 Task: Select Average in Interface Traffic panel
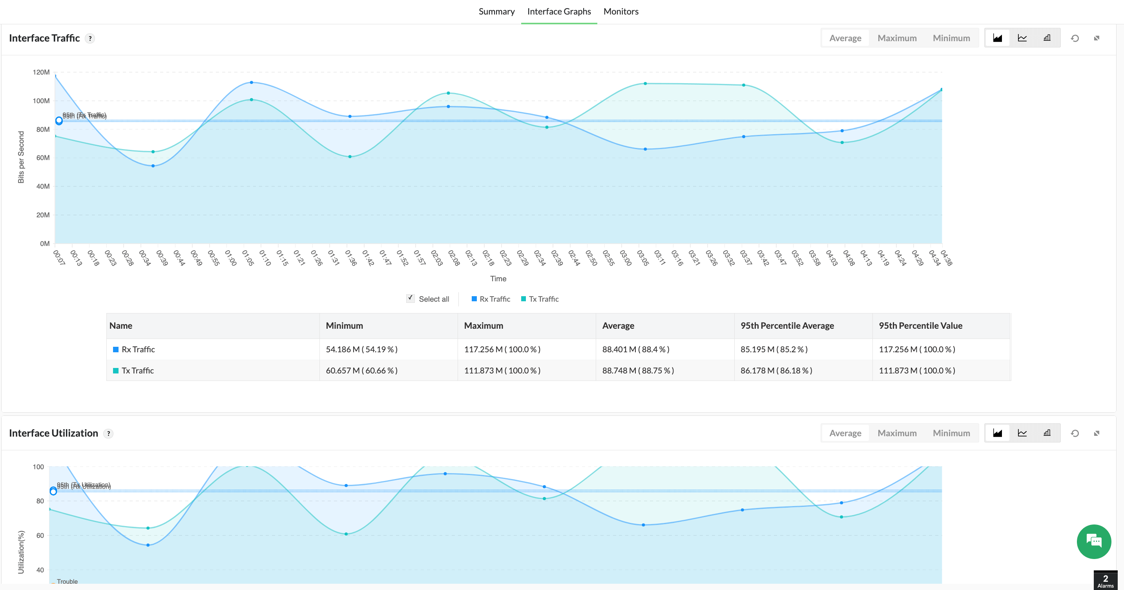pos(845,38)
